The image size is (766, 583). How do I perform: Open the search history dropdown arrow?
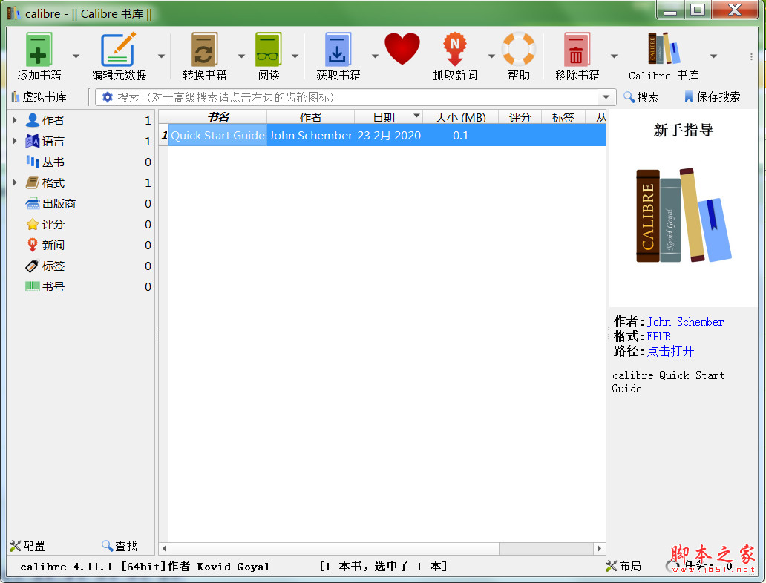pyautogui.click(x=606, y=97)
